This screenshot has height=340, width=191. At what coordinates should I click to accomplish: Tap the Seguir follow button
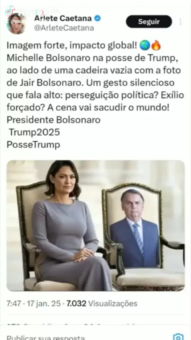point(149,21)
